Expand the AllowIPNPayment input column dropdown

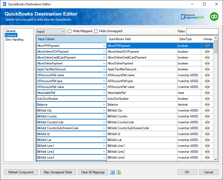tap(104, 46)
